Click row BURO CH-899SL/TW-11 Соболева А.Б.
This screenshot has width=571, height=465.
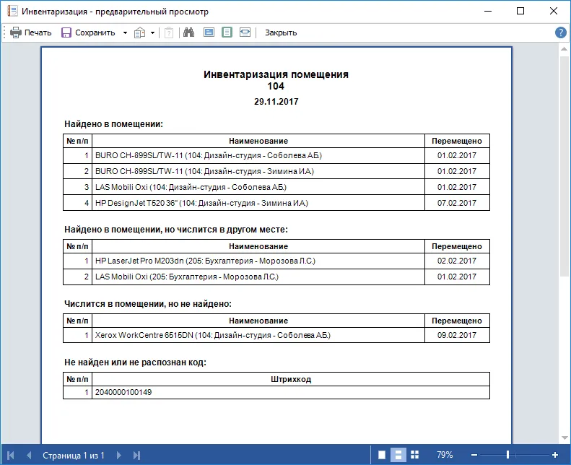point(276,155)
